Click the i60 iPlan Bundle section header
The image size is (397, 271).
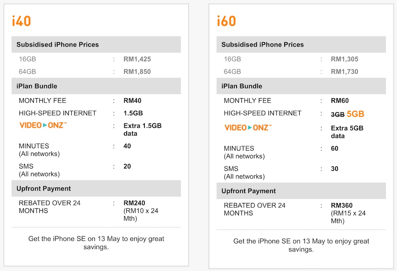pos(242,86)
